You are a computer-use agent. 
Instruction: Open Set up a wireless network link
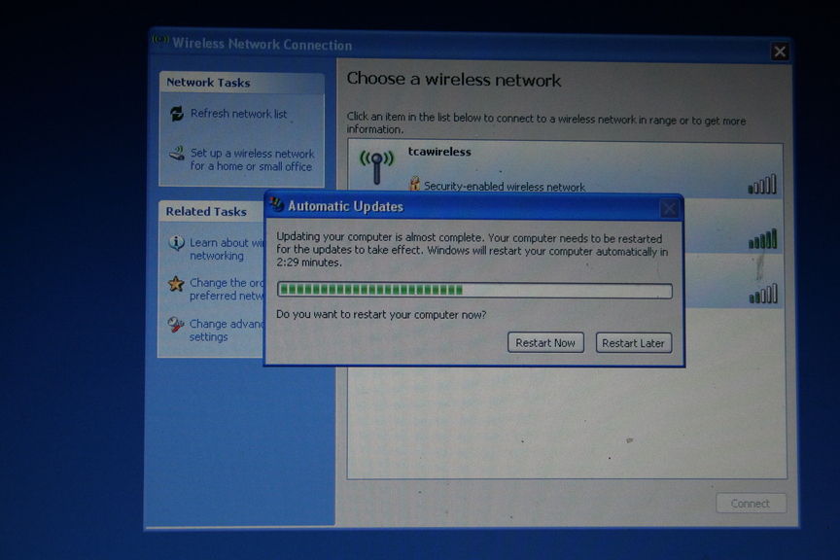pos(252,159)
